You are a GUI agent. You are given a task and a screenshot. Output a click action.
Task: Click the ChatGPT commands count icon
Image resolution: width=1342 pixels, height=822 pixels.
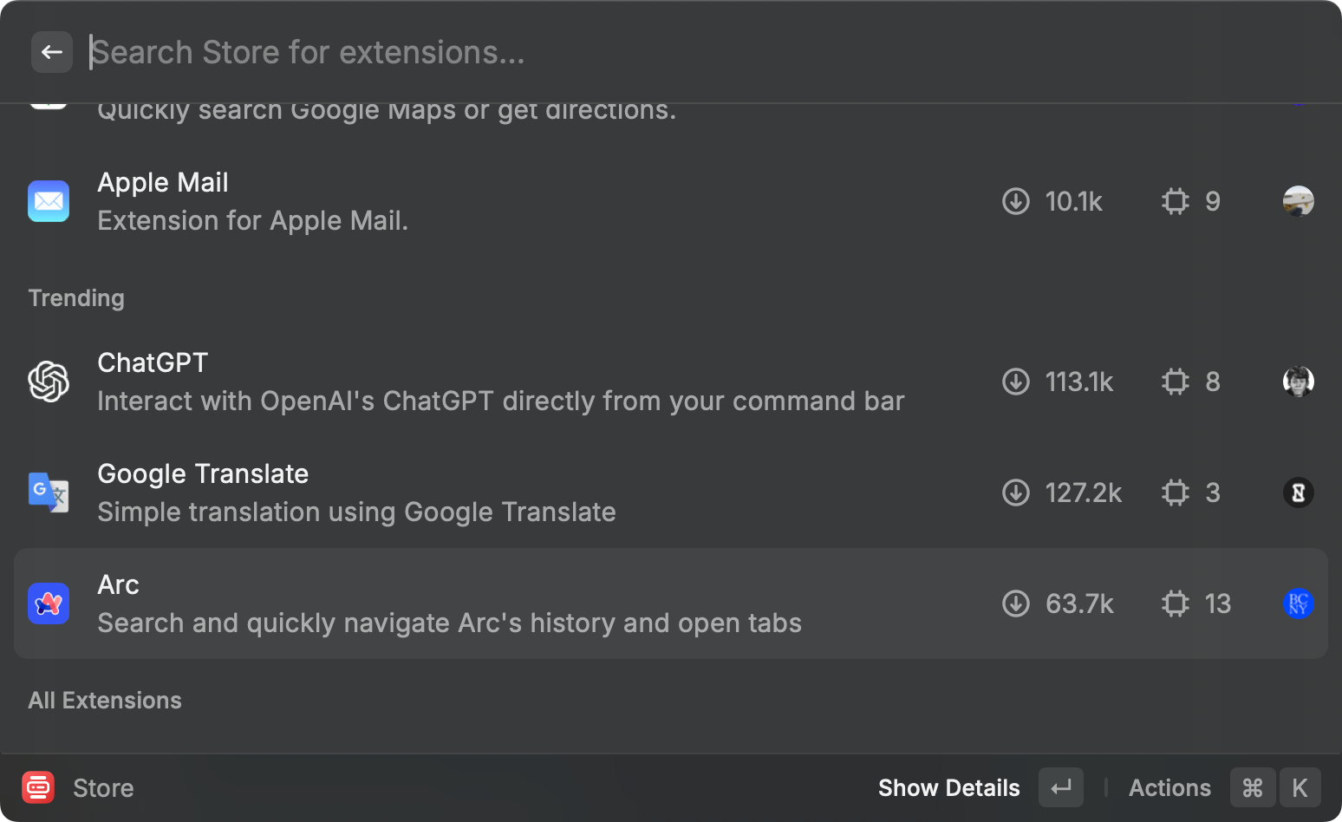[x=1176, y=382]
